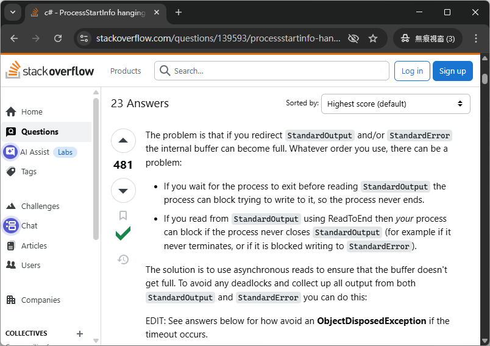Show the answer's activity history icon
The height and width of the screenshot is (346, 490).
click(x=123, y=259)
